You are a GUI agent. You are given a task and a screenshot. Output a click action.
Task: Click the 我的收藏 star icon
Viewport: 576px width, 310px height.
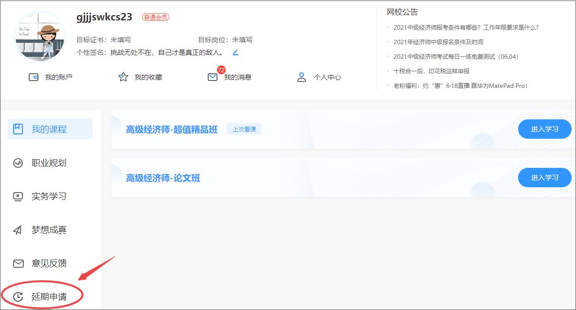pyautogui.click(x=123, y=77)
